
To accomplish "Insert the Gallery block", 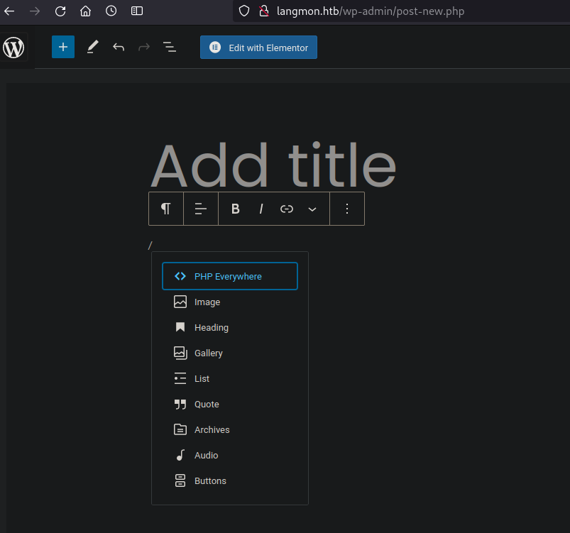I will pos(230,353).
